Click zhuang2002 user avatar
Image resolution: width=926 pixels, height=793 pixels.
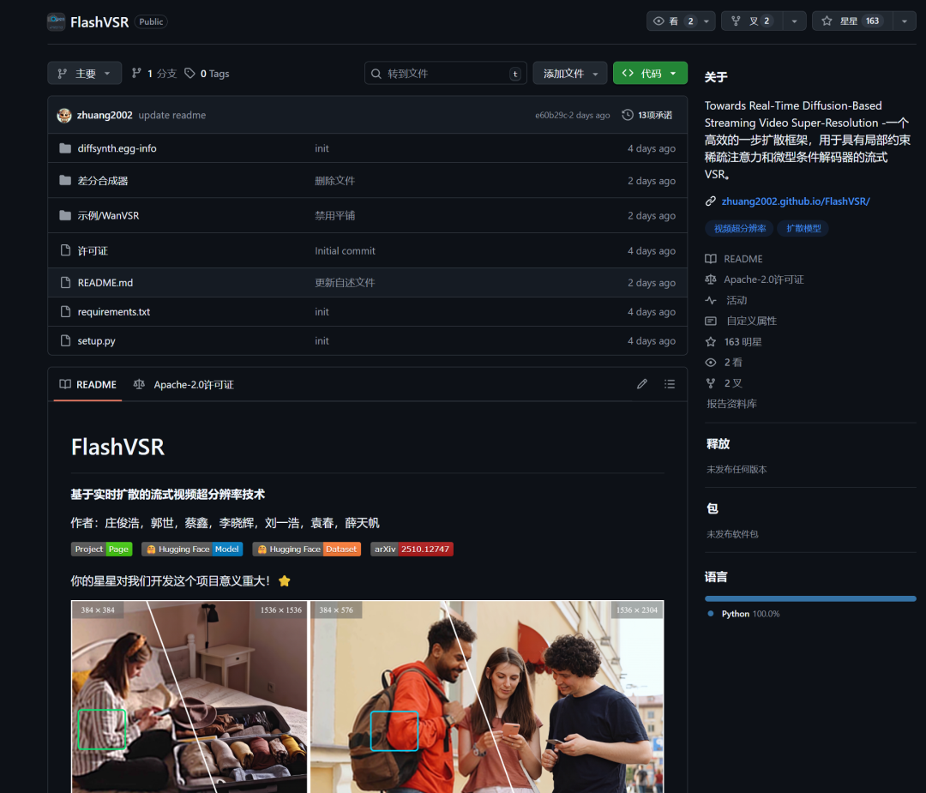[64, 115]
